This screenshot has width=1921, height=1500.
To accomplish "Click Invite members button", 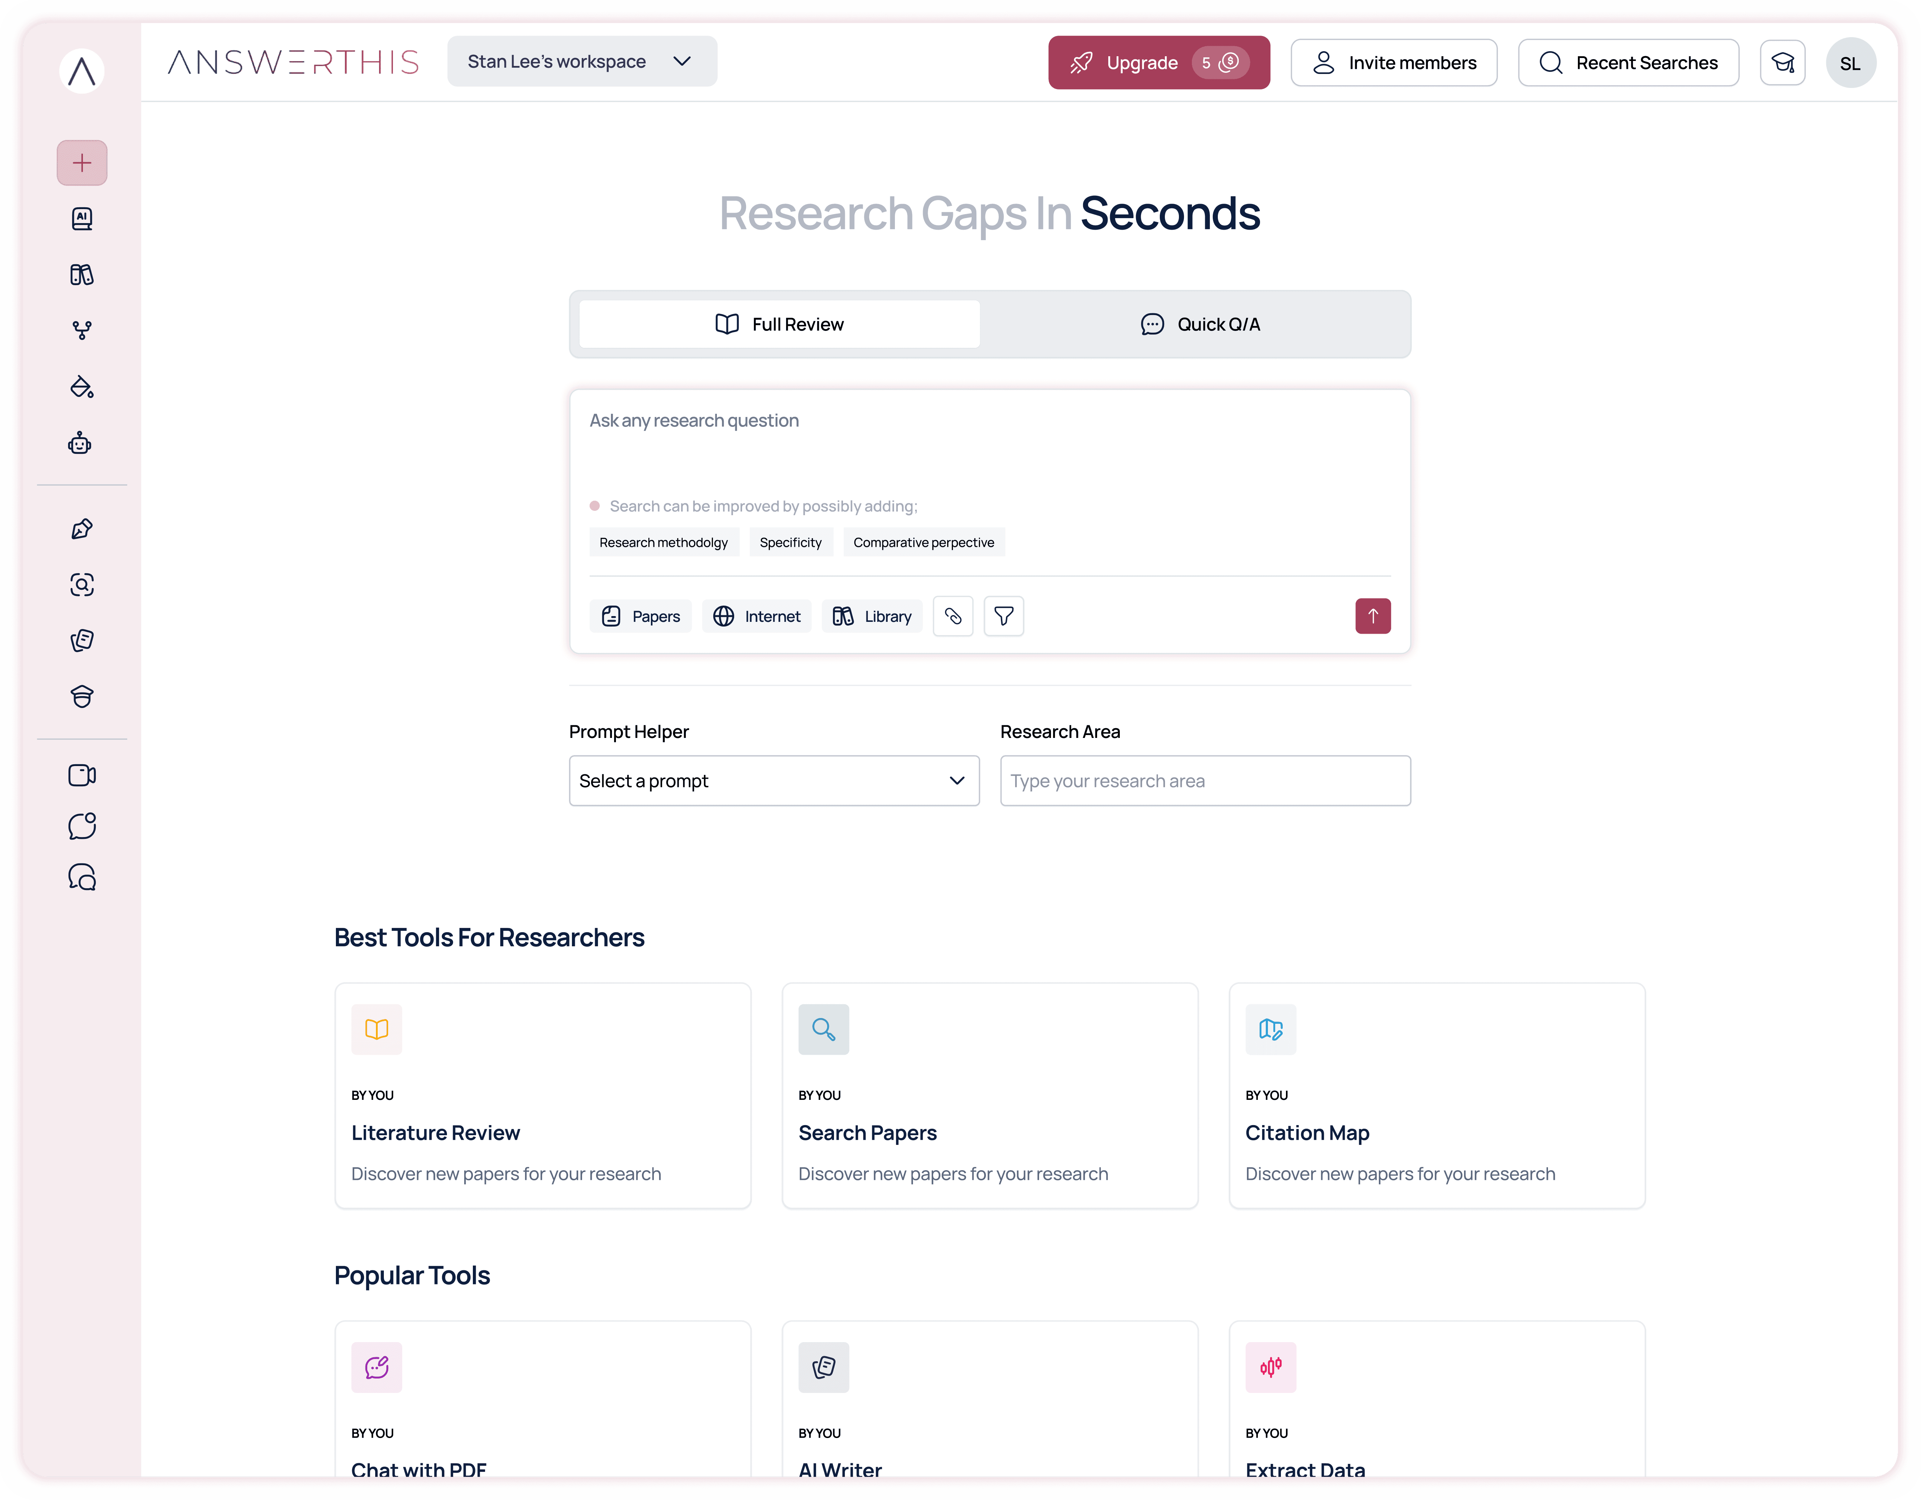I will tap(1393, 62).
